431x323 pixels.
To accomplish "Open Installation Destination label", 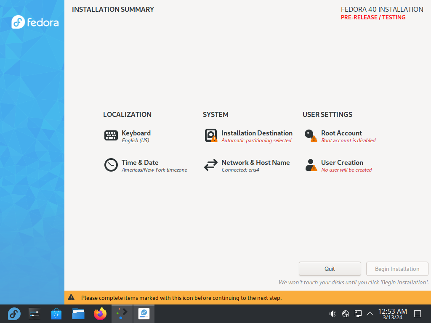I will (x=257, y=133).
